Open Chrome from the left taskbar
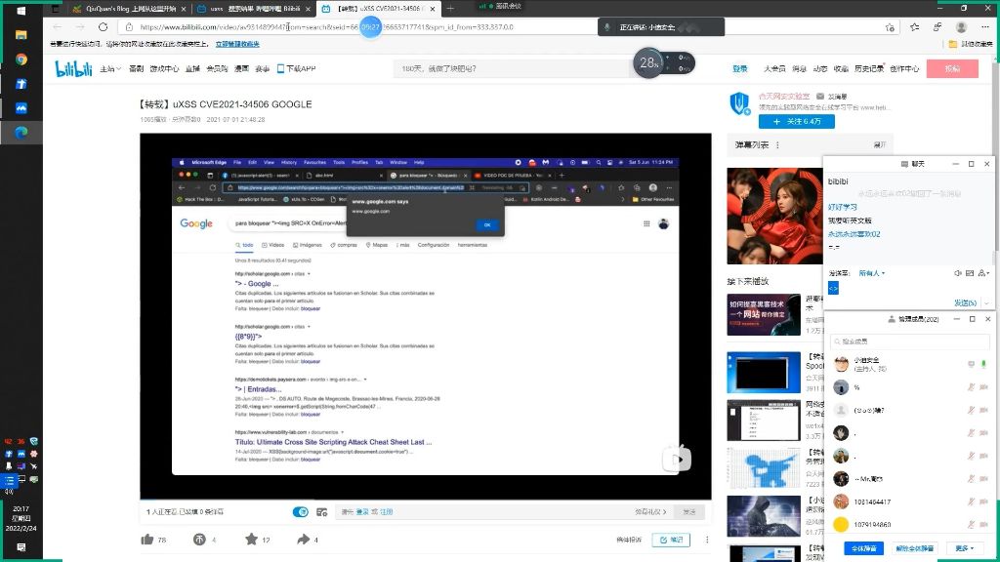Screen dimensions: 1000x562 tap(21, 60)
